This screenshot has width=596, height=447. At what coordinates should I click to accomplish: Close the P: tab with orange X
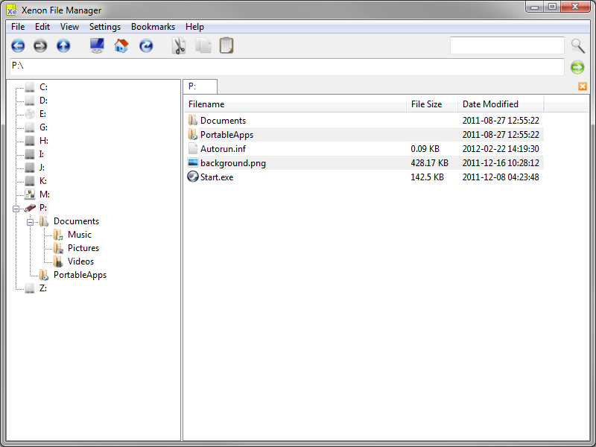583,86
